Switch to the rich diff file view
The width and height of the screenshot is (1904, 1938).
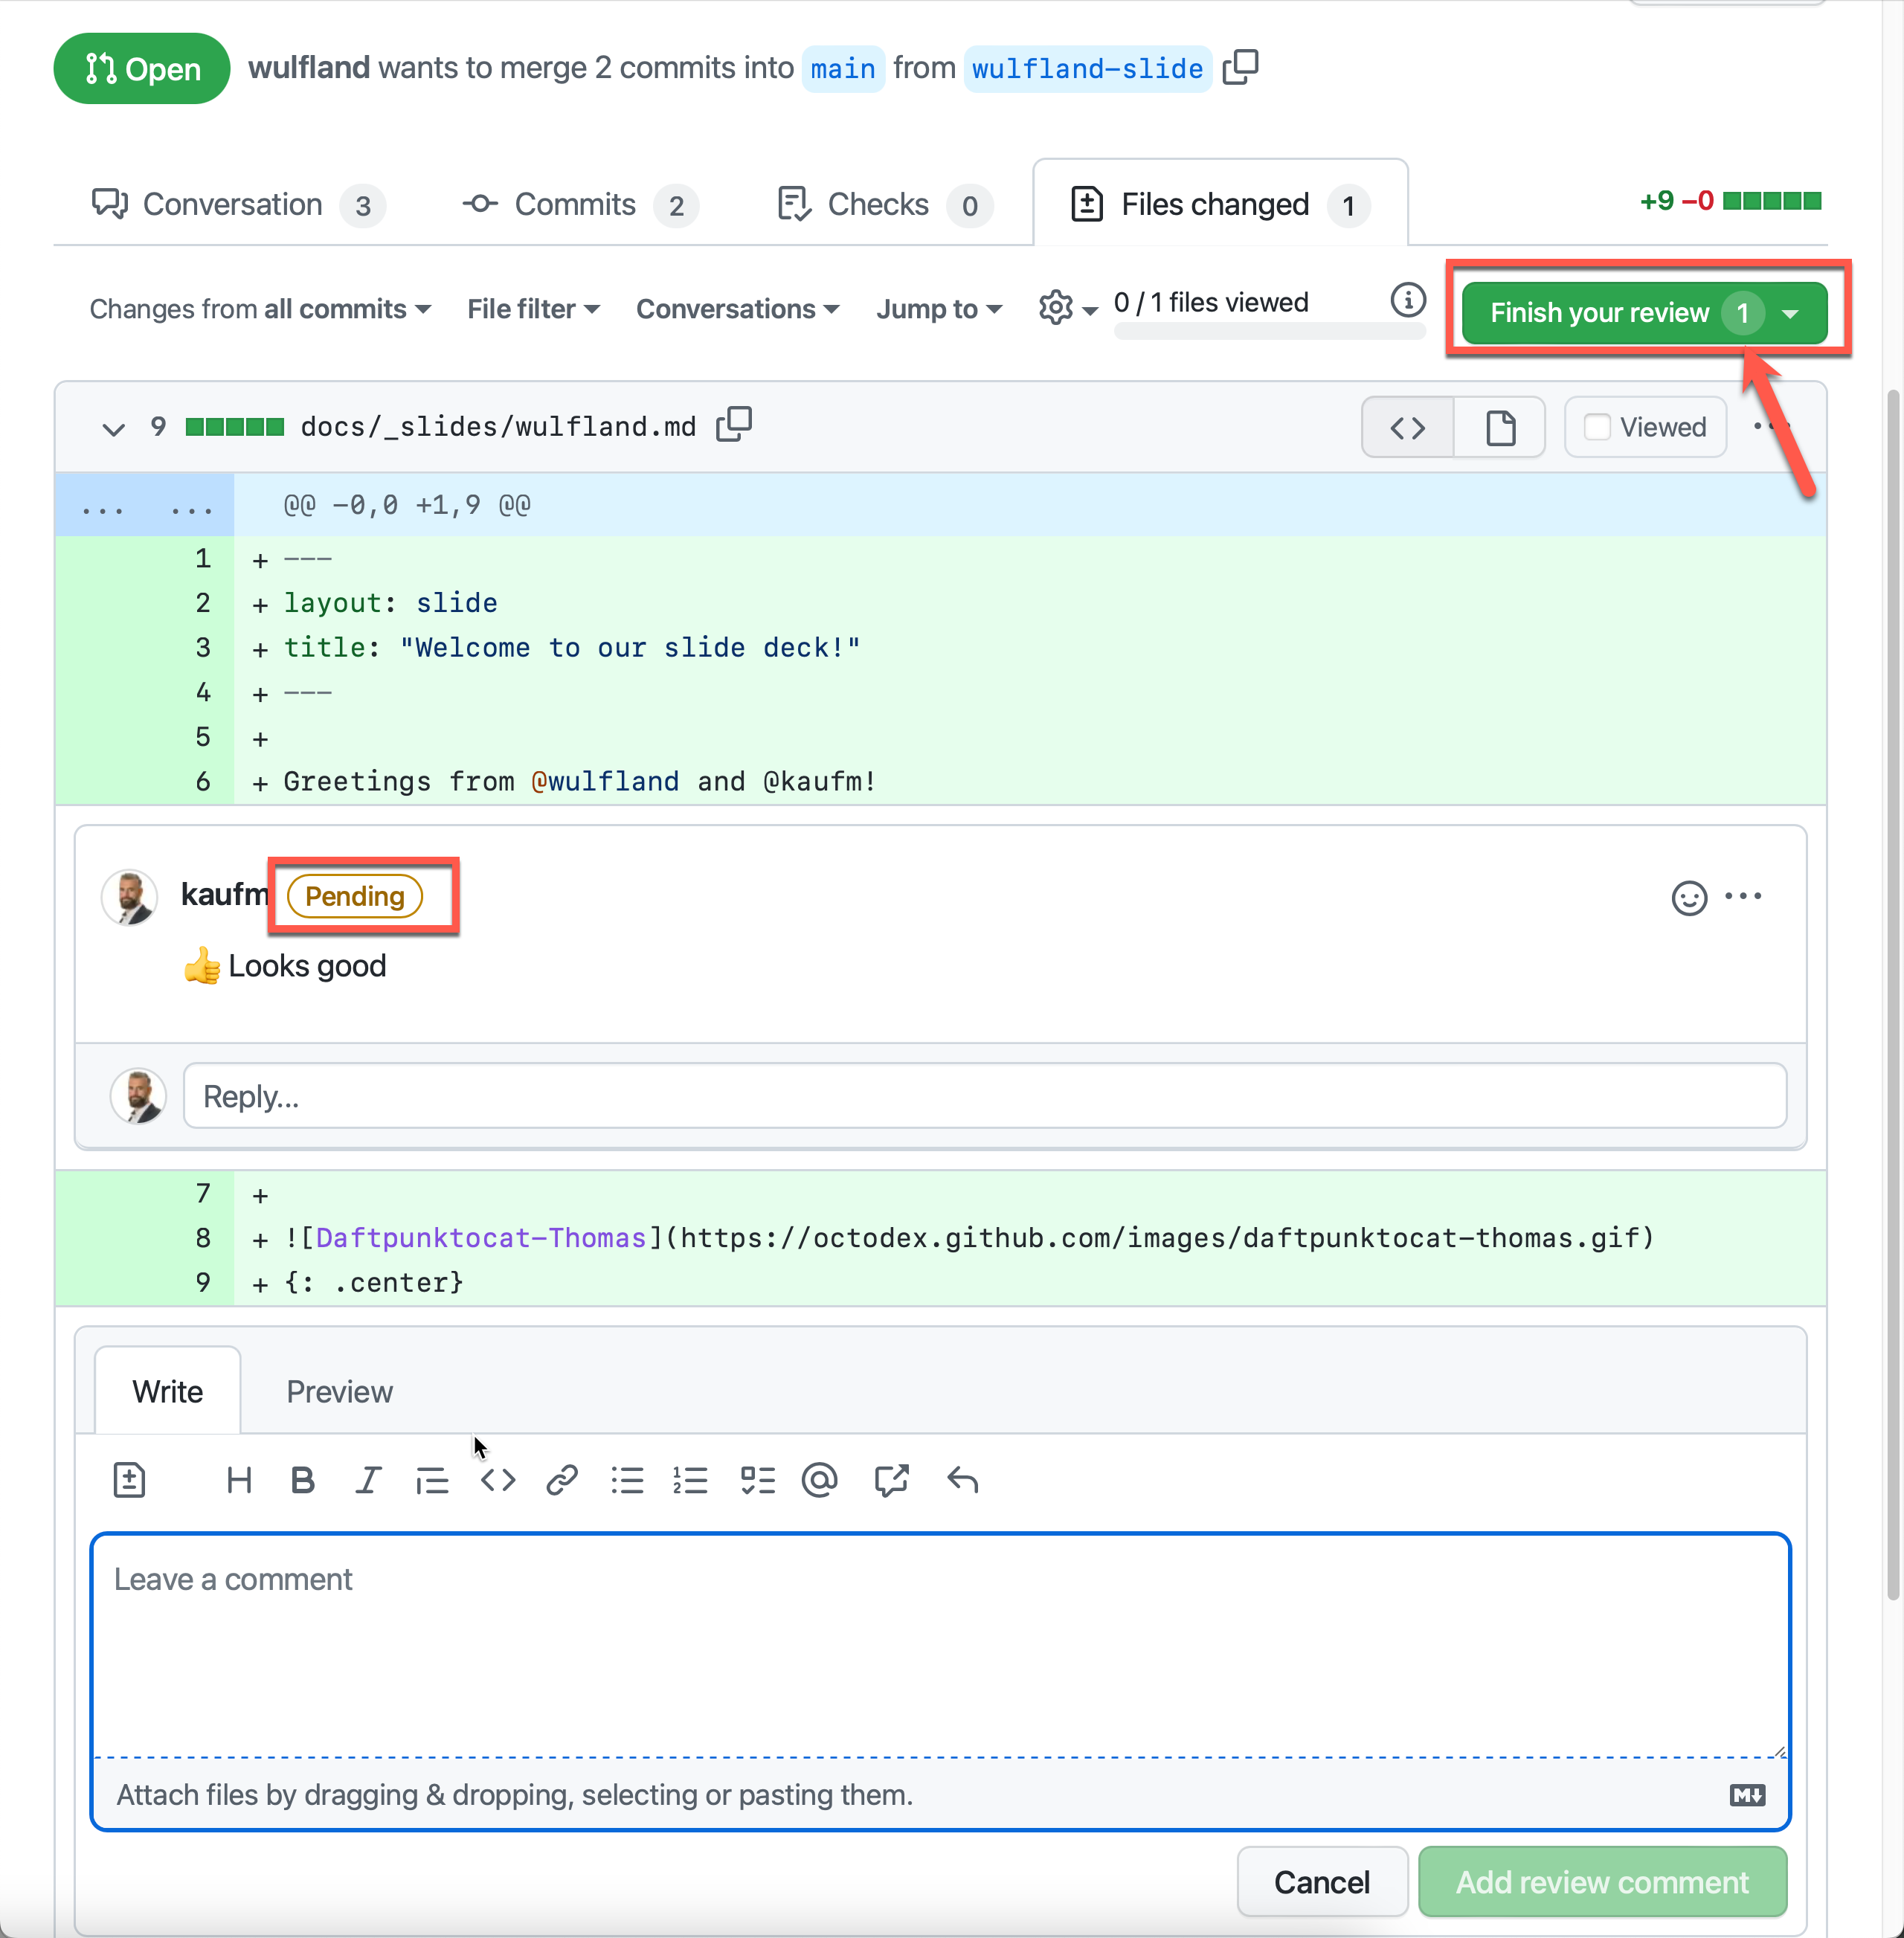point(1499,428)
